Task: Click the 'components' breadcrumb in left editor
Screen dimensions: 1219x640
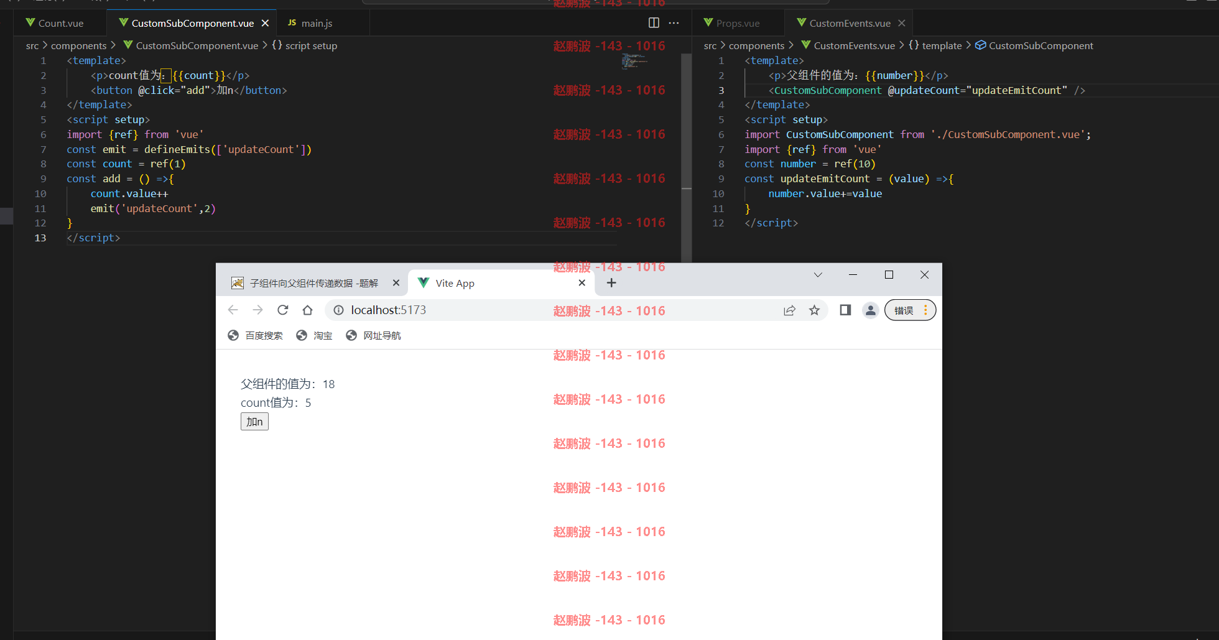Action: pyautogui.click(x=79, y=45)
